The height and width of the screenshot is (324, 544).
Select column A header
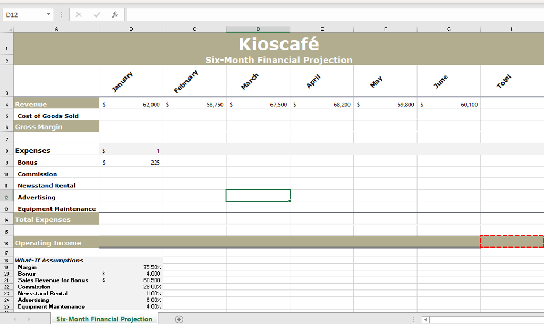(56, 29)
